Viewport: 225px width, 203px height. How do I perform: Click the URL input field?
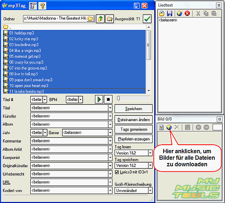point(69,182)
